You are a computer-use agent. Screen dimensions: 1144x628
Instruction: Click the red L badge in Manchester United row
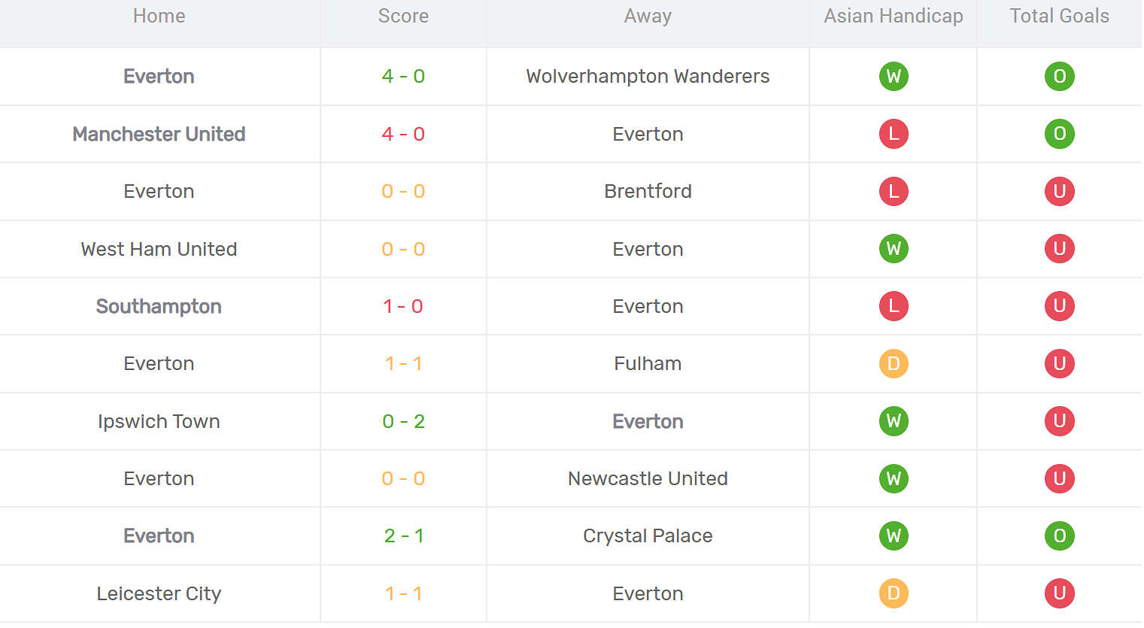pyautogui.click(x=894, y=134)
